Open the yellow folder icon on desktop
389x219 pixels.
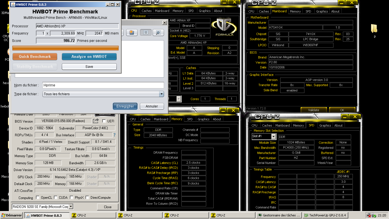pos(374,28)
